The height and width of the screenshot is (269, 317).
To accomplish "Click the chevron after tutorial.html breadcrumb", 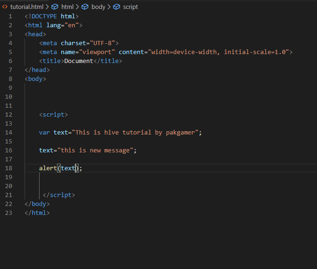I will pos(47,7).
